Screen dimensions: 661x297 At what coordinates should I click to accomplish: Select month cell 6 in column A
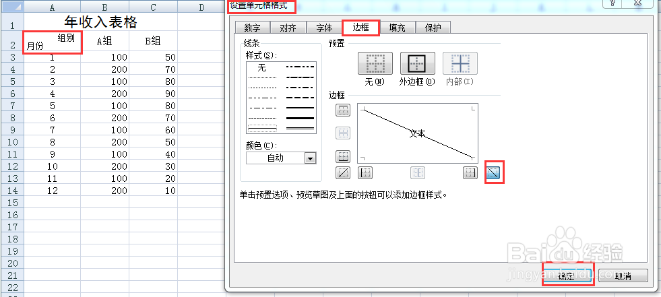click(x=53, y=118)
